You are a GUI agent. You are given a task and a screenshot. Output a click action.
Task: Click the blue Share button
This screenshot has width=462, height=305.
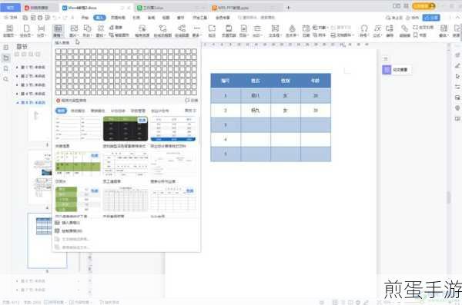(431, 18)
